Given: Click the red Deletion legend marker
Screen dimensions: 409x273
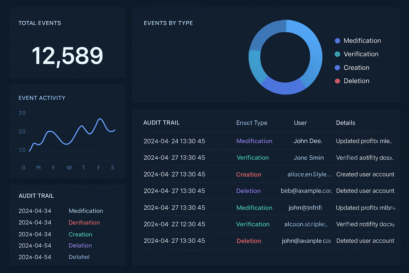Looking at the screenshot, I should tap(337, 81).
